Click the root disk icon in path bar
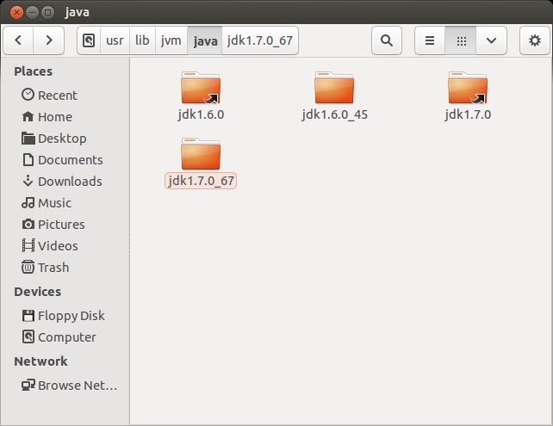Image resolution: width=553 pixels, height=426 pixels. click(89, 40)
